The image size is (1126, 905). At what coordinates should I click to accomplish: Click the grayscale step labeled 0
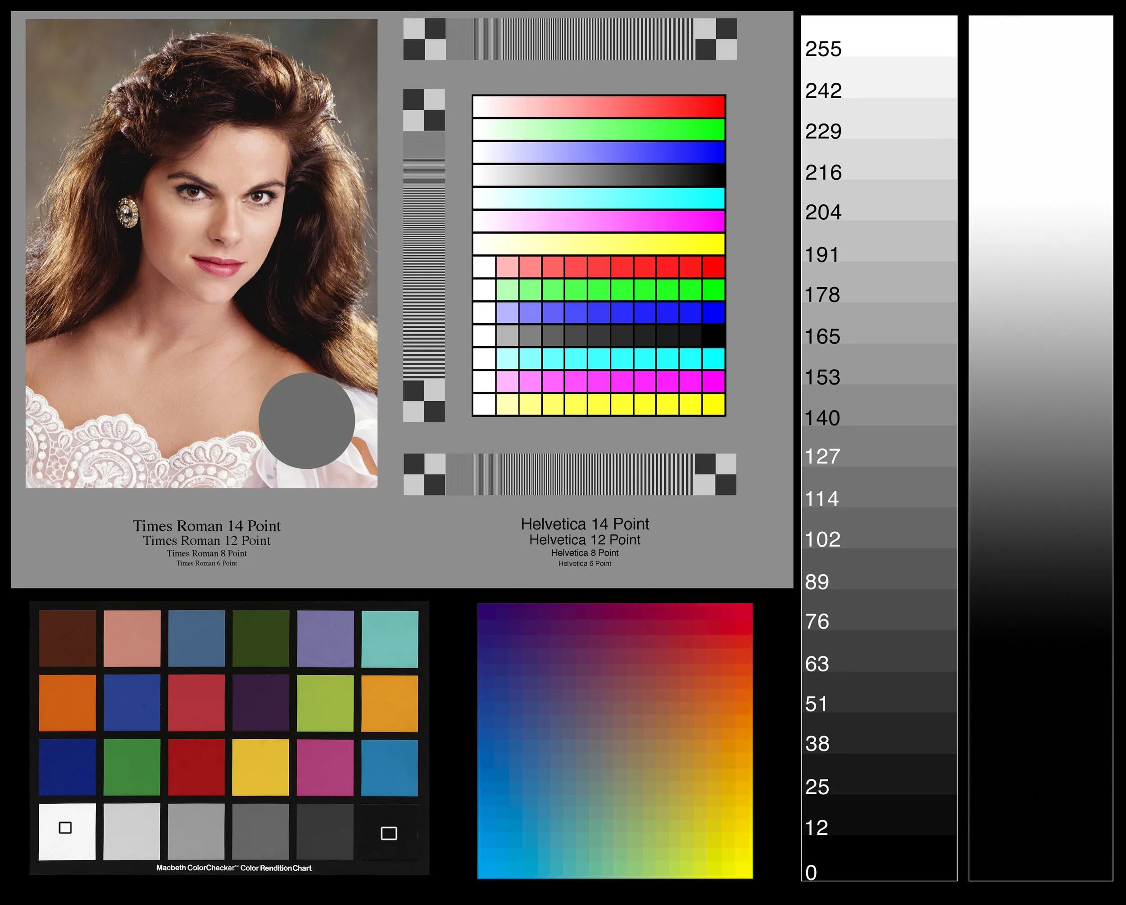point(879,857)
